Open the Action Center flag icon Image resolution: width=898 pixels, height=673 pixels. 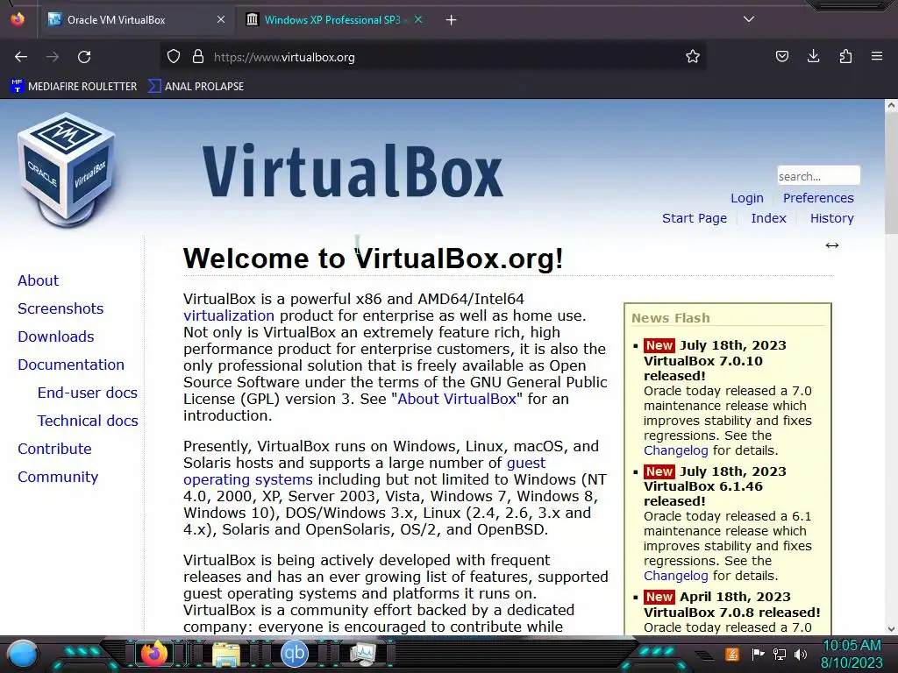tap(758, 654)
